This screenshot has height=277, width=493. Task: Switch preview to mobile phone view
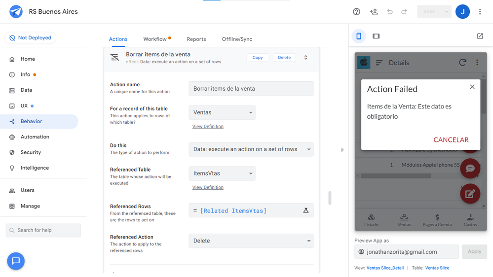(358, 36)
